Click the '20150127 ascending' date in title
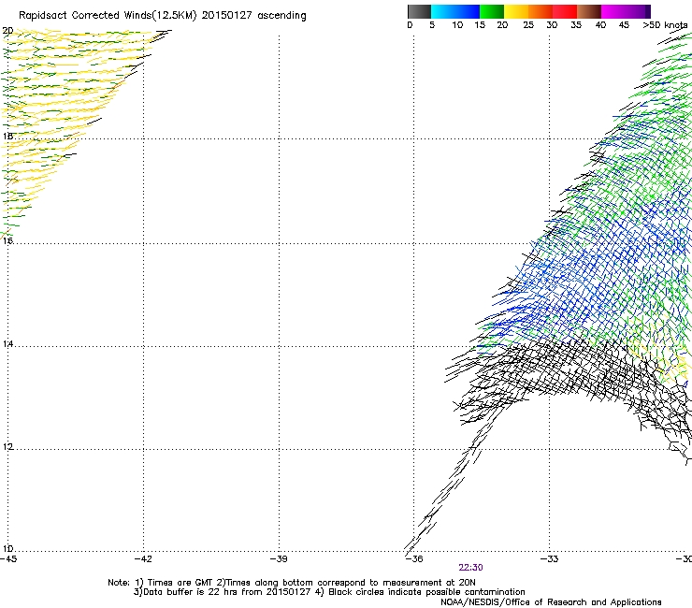The width and height of the screenshot is (692, 608). (253, 16)
